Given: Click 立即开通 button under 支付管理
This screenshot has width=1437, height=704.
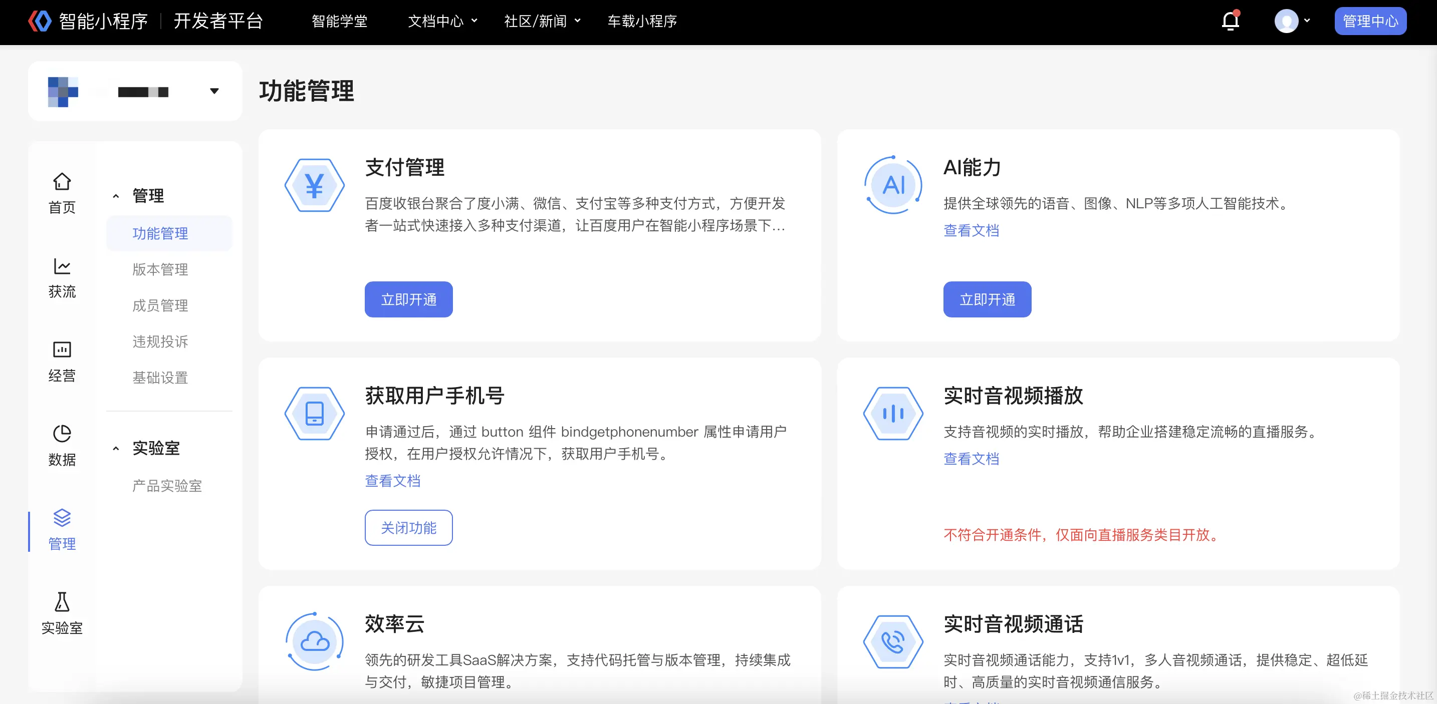Looking at the screenshot, I should [408, 299].
